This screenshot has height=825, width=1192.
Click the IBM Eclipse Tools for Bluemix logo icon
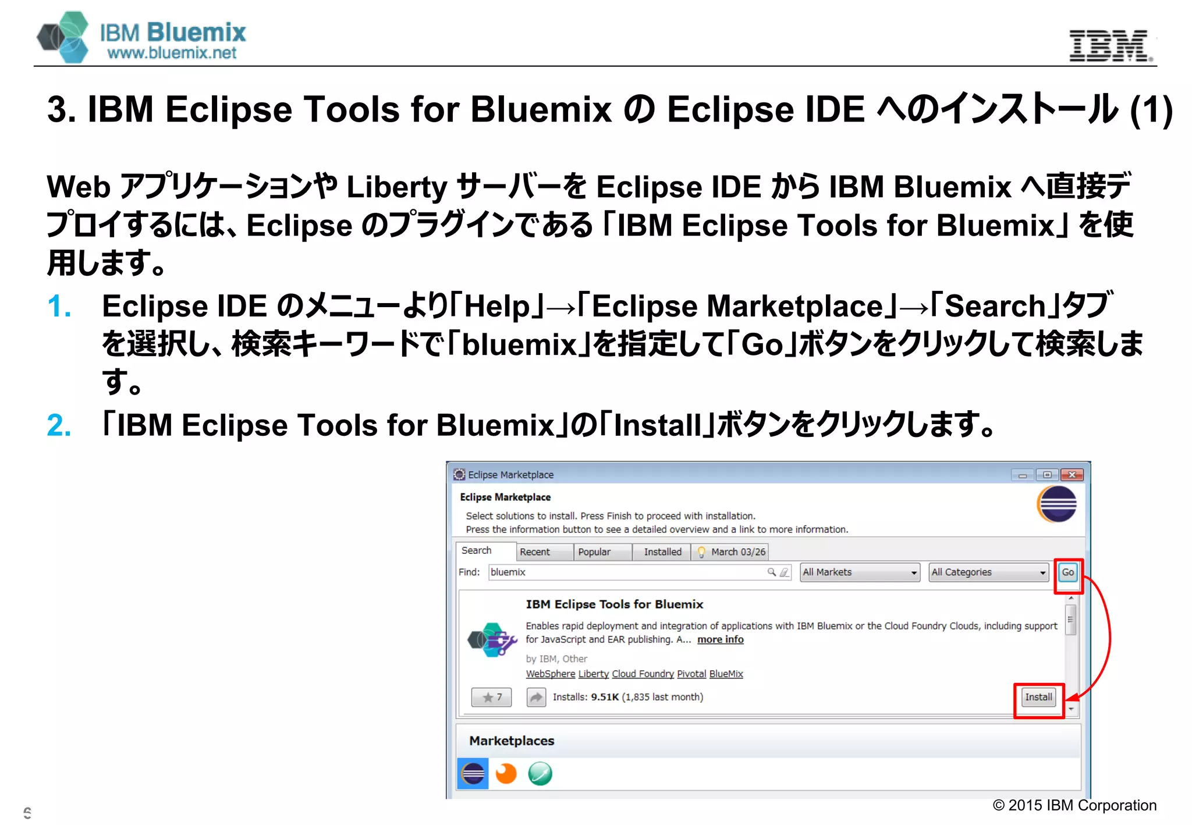(492, 640)
